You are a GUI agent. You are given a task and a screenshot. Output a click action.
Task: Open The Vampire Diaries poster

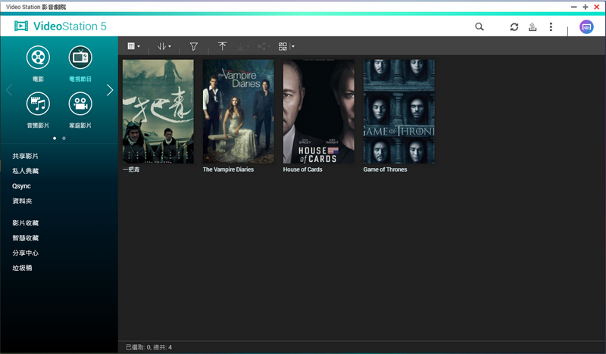click(239, 111)
